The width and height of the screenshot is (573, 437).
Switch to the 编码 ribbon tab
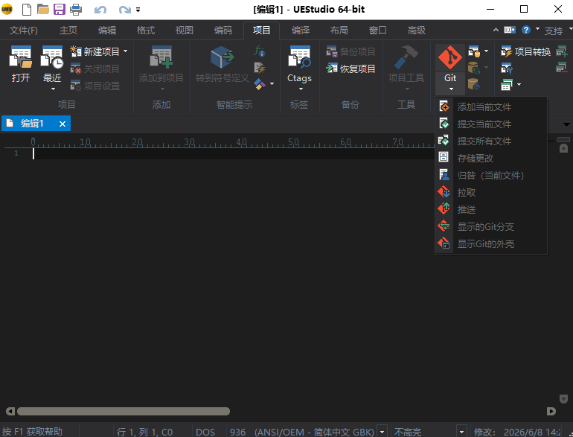pyautogui.click(x=223, y=31)
